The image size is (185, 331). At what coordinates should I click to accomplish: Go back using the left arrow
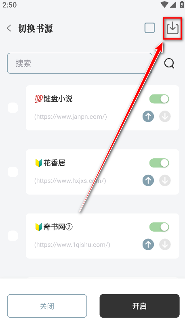(9, 28)
